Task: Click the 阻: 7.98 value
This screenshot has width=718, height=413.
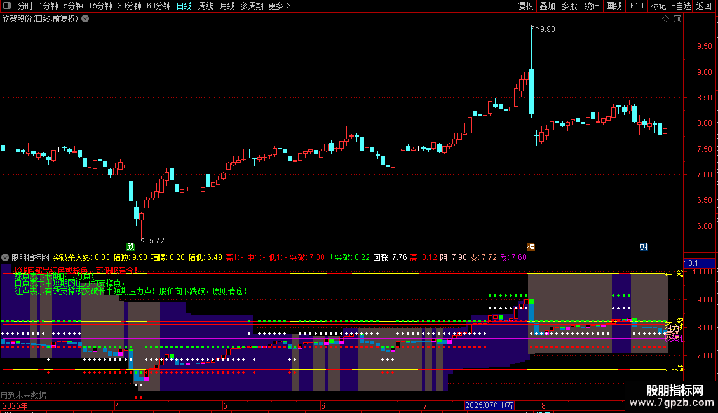Action: [453, 257]
